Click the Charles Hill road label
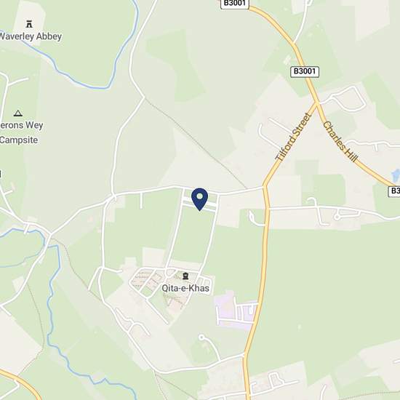Viewport: 400px width, 400px height. [341, 142]
